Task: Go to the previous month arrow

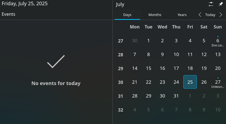Action: tap(200, 15)
